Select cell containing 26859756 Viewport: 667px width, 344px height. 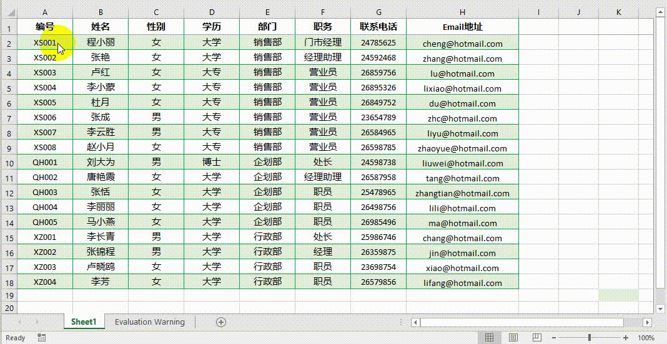(x=378, y=73)
